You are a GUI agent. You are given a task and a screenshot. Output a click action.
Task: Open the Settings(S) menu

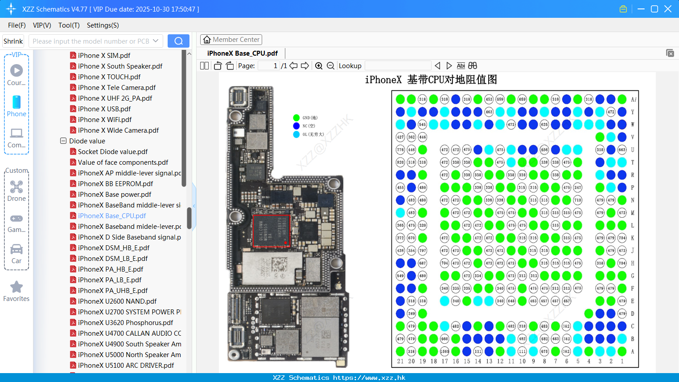tap(103, 25)
